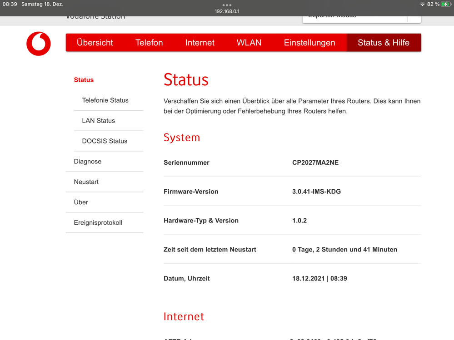The image size is (454, 340).
Task: Open the Telefon tab
Action: click(149, 43)
